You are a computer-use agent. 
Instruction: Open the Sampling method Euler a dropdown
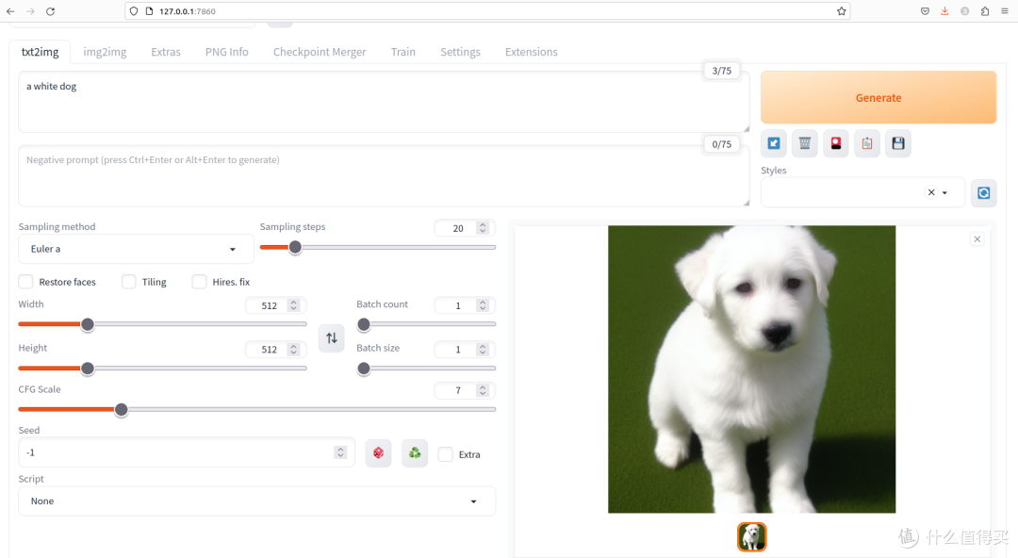point(136,249)
